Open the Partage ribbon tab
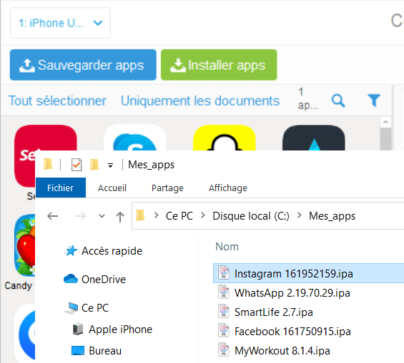The height and width of the screenshot is (363, 404). (167, 188)
